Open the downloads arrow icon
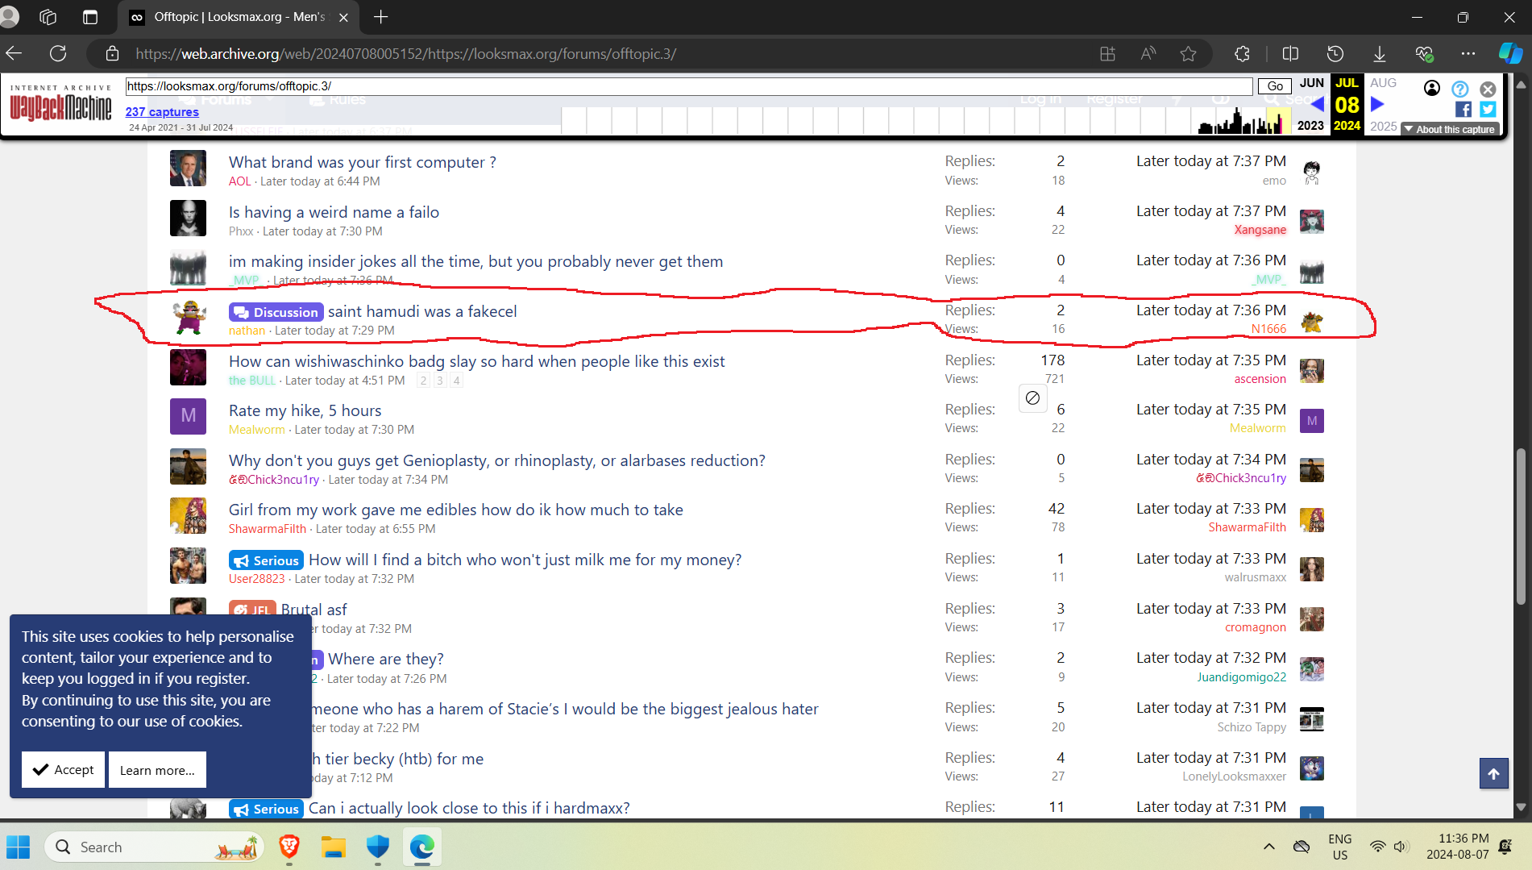This screenshot has width=1532, height=870. 1380,54
